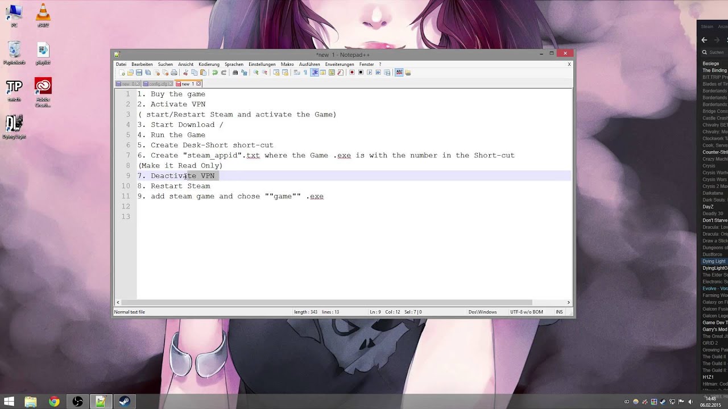Close document with the menu bar X
Image resolution: width=728 pixels, height=409 pixels.
point(569,64)
